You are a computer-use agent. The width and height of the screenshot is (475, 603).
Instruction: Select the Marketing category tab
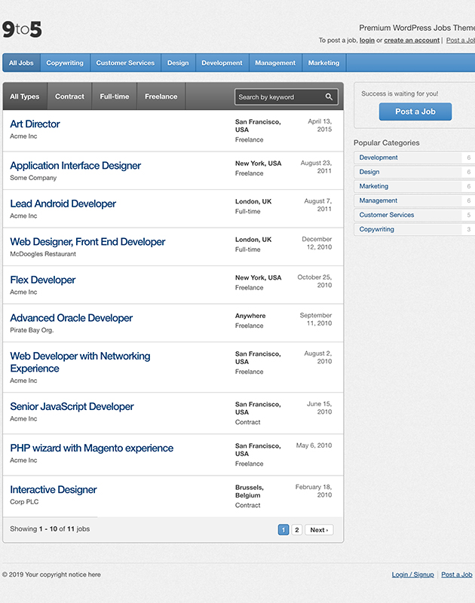click(x=323, y=63)
